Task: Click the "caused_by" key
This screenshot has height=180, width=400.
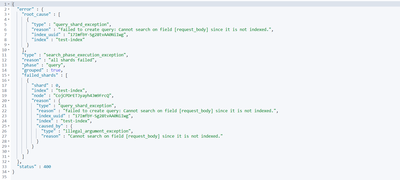Action: click(50, 126)
